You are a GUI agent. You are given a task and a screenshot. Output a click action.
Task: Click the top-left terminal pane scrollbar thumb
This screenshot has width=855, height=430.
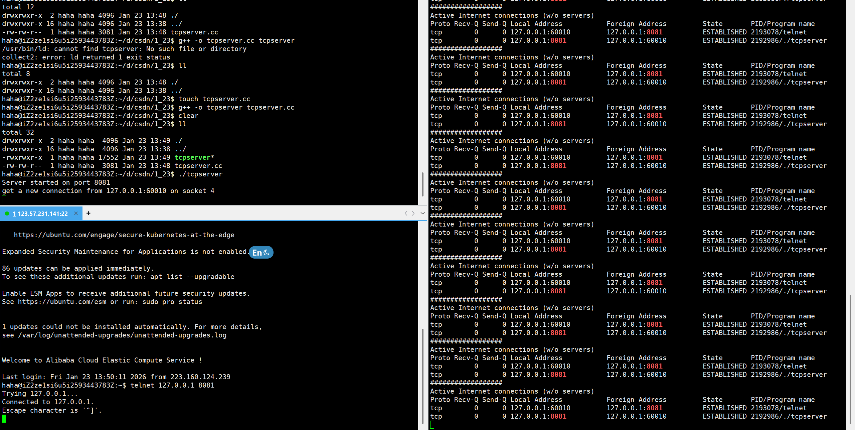coord(422,184)
